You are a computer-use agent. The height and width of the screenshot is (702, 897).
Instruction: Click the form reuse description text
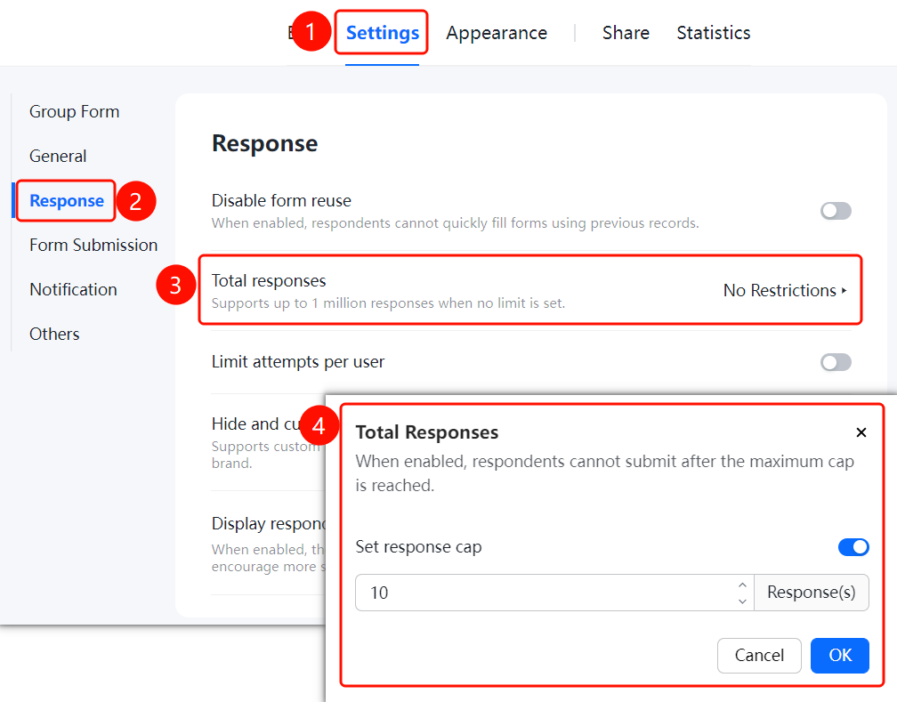pos(455,223)
